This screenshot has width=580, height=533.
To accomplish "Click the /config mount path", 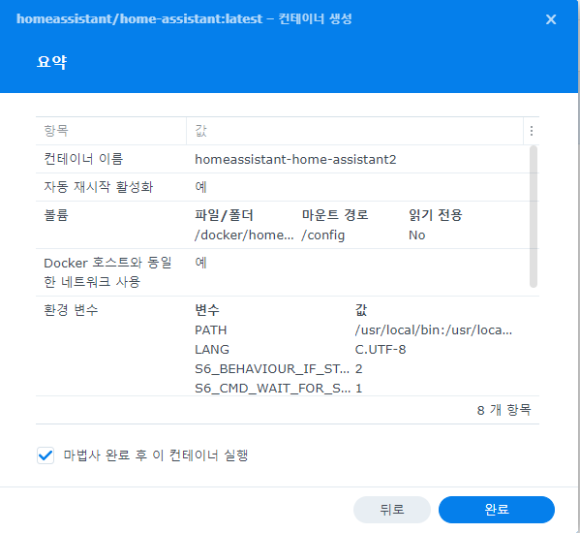I will [322, 235].
